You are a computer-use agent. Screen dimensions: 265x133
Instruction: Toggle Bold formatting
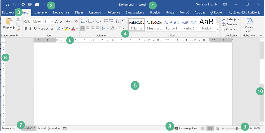(26, 28)
